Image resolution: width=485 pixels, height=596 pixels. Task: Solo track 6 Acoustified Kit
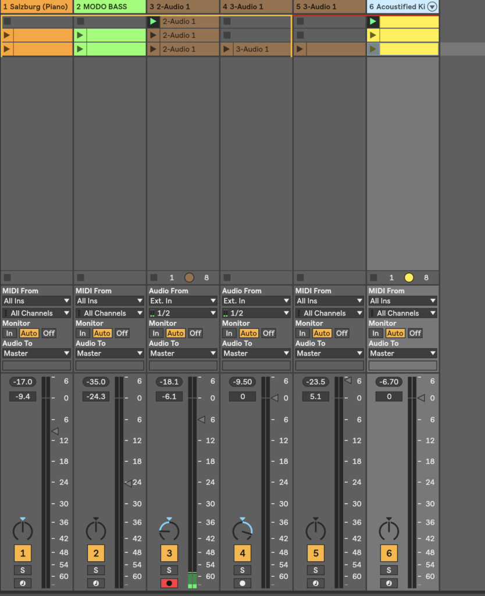coord(389,570)
